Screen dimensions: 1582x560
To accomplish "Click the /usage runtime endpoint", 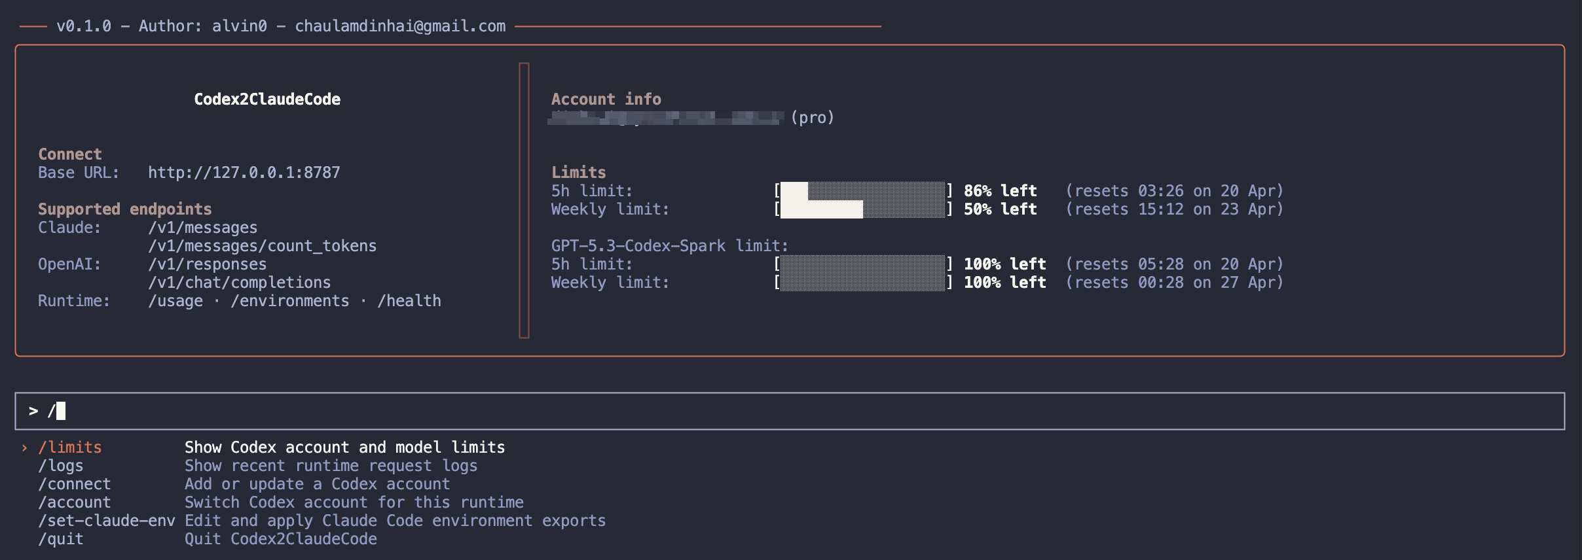I will (175, 301).
